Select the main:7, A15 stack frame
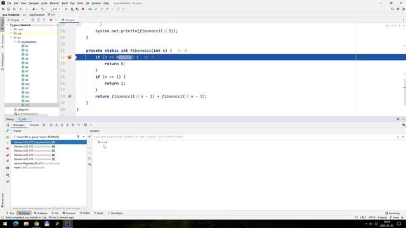This screenshot has width=406, height=228. (x=29, y=168)
